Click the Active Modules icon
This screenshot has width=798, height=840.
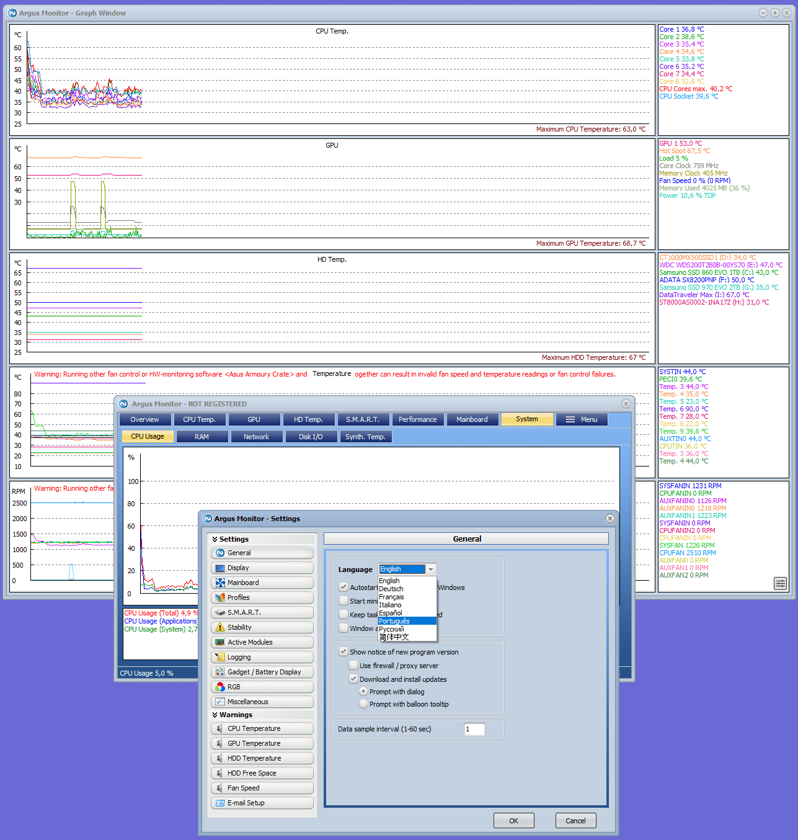pyautogui.click(x=219, y=642)
